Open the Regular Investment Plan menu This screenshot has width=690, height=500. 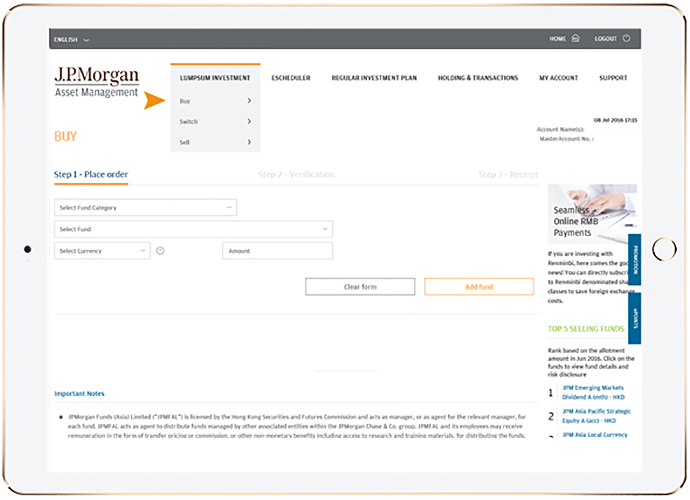(374, 78)
